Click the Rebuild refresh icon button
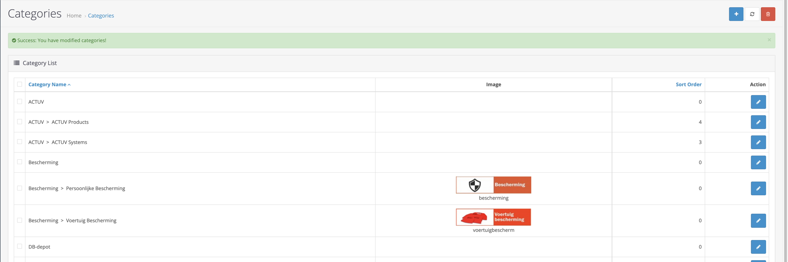Image resolution: width=788 pixels, height=262 pixels. 752,14
